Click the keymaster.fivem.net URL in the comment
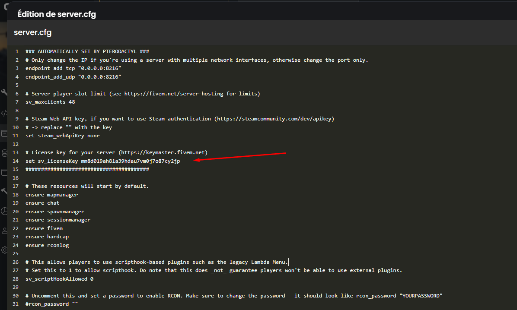The image size is (517, 310). pyautogui.click(x=166, y=152)
